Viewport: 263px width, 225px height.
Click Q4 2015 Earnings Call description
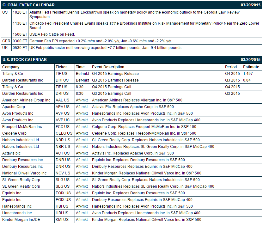112,87
